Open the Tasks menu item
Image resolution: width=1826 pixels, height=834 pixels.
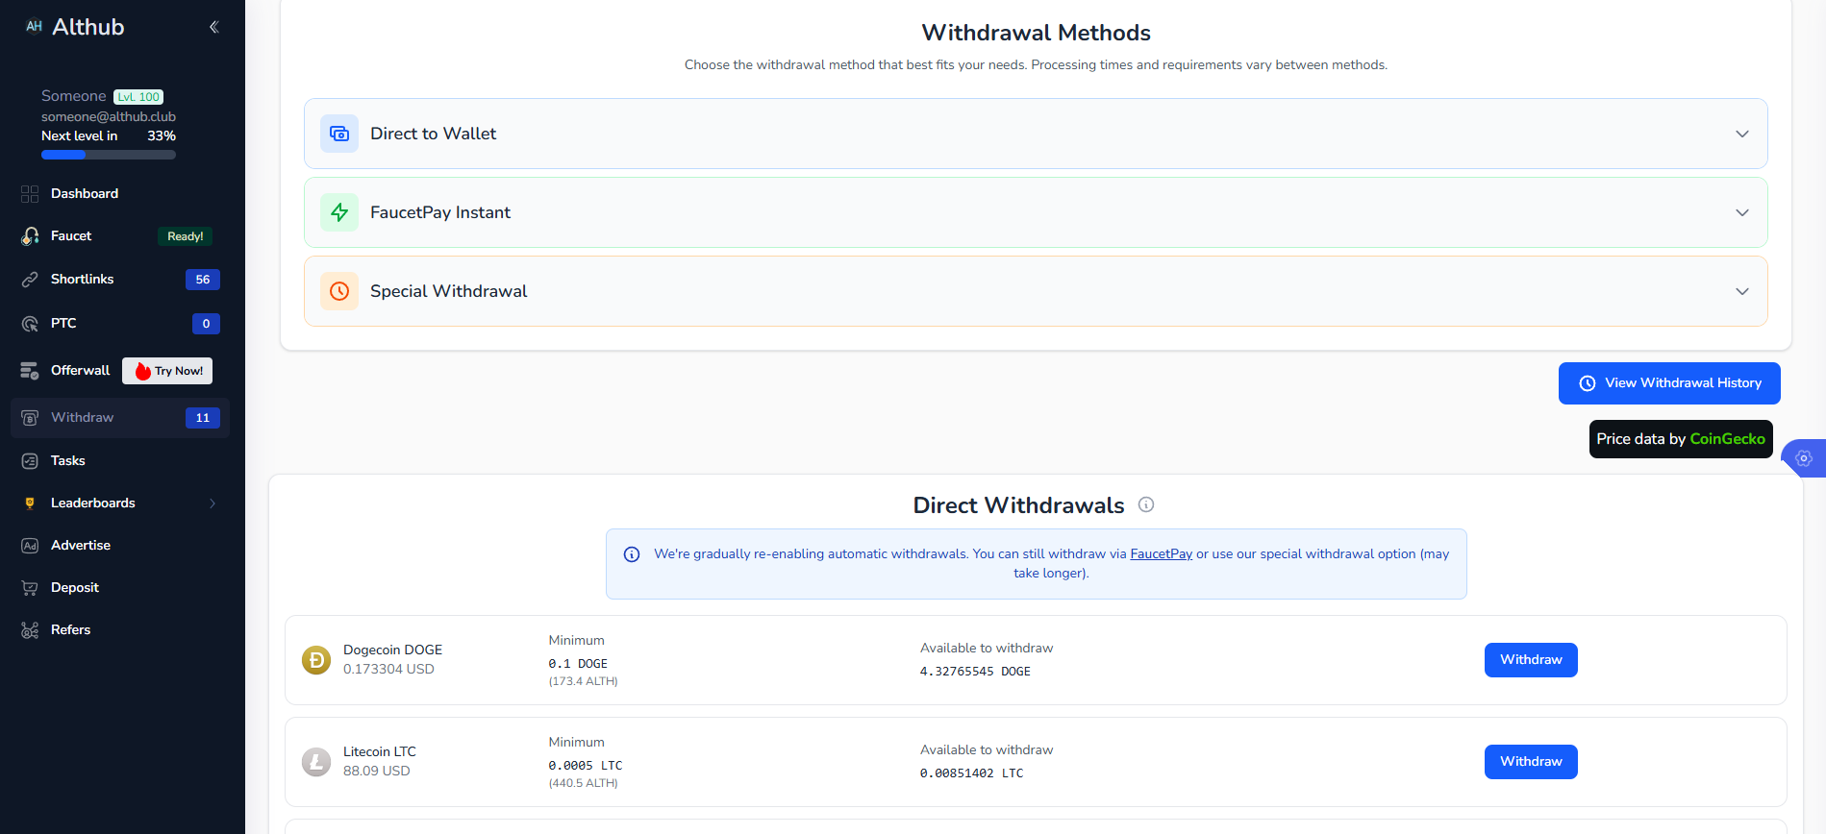[120, 461]
